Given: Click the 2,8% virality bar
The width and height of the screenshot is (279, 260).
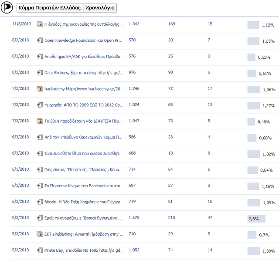Looking at the screenshot, I should (256, 219).
